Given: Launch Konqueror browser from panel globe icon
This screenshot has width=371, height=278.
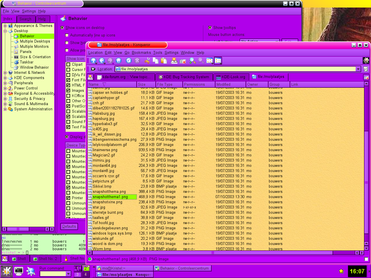Looking at the screenshot, I should (31, 271).
